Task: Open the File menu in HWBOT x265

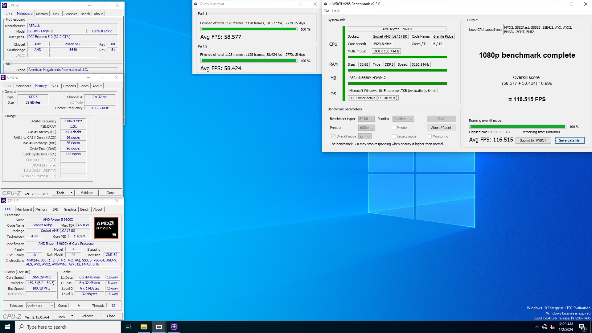Action: click(326, 11)
